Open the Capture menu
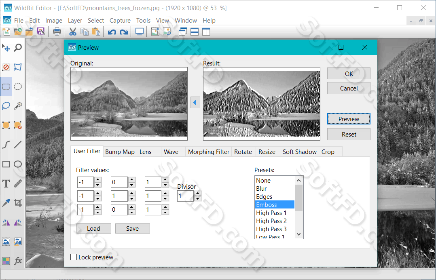The image size is (436, 280). click(120, 21)
